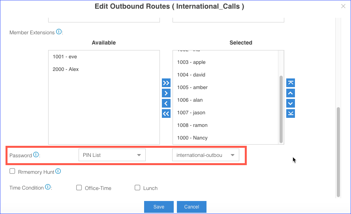Image resolution: width=351 pixels, height=214 pixels.
Task: Select 1001 - eve in Available list
Action: (65, 57)
